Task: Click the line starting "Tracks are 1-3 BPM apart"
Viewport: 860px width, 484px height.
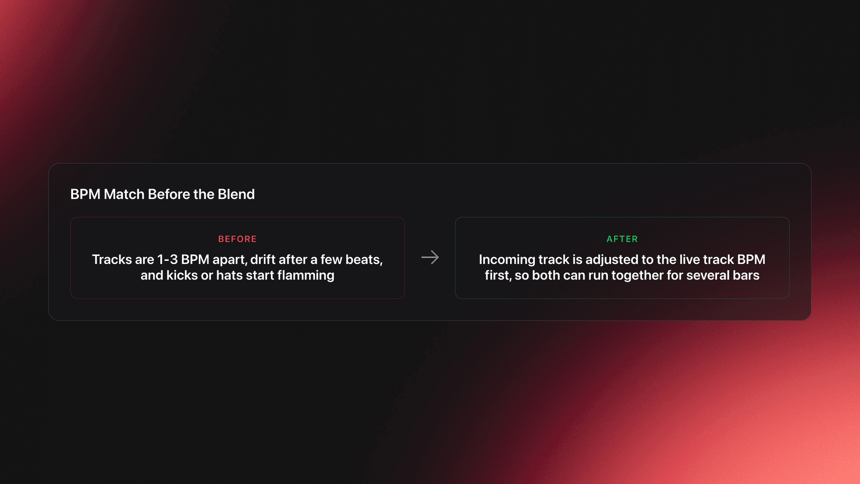Action: click(x=237, y=259)
